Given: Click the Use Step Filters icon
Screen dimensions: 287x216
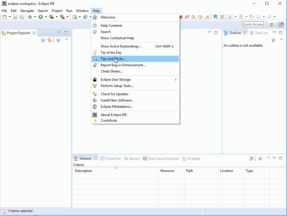Looking at the screenshot, I should (222, 17).
